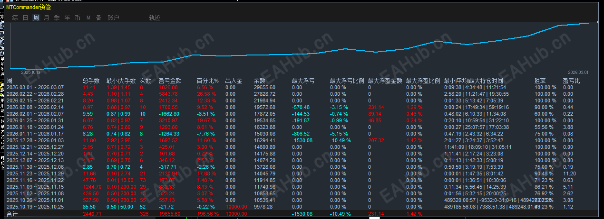Click the 5843.78 profit amount cell
Image resolution: width=604 pixels, height=219 pixels.
(x=168, y=94)
